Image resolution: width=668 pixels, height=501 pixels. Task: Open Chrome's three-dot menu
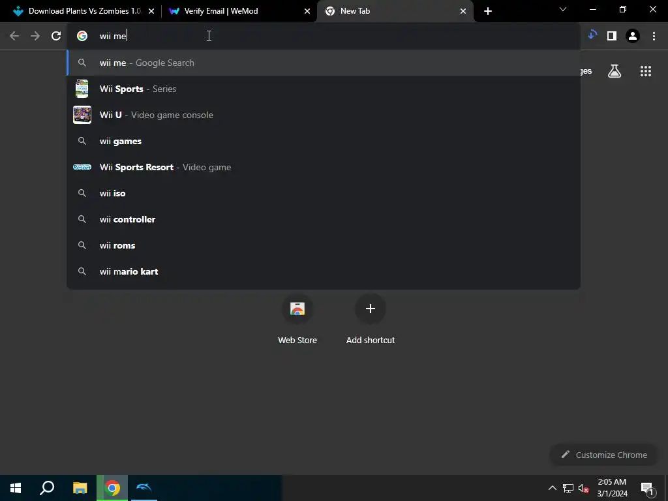[654, 36]
